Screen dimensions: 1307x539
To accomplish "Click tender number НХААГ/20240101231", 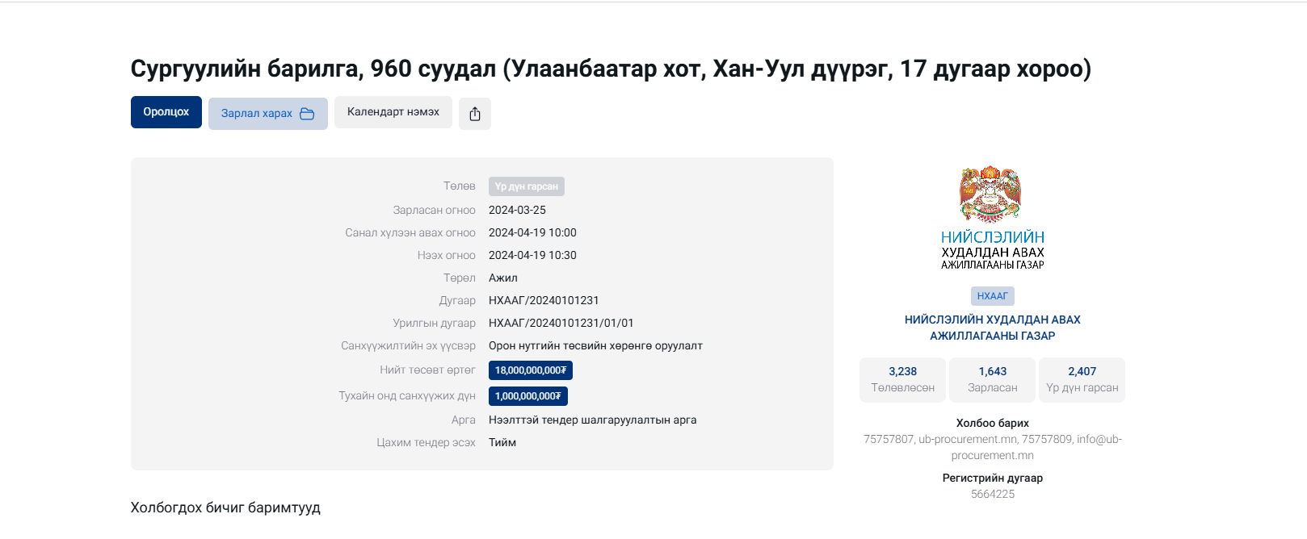I will (544, 300).
